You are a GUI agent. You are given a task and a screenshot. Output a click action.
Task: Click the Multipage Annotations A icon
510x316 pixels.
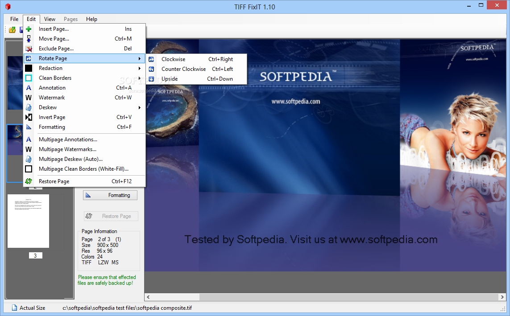click(29, 140)
